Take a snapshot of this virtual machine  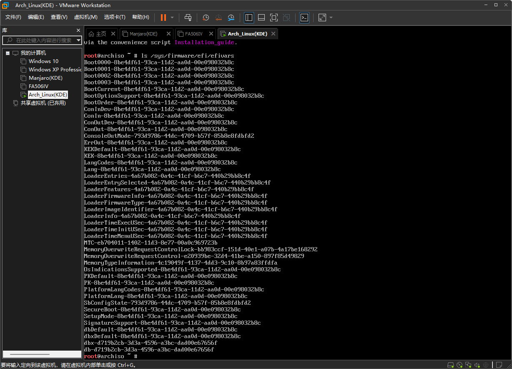point(206,18)
